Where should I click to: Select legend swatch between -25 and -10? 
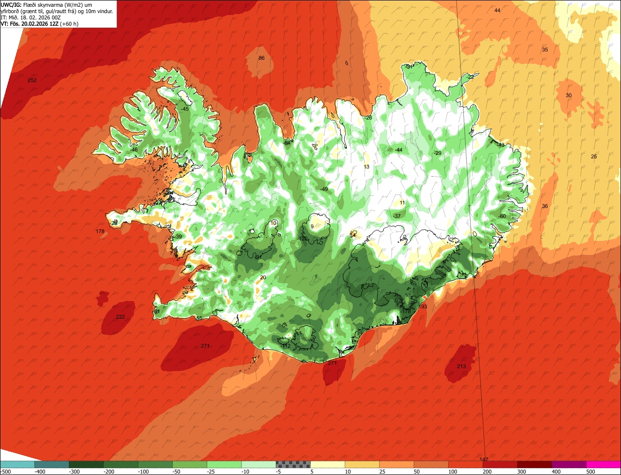tap(224, 464)
